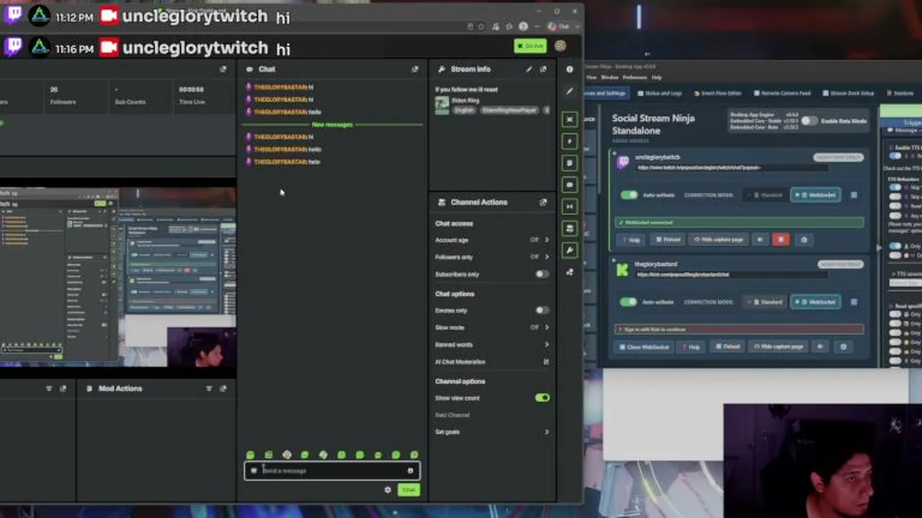Click the red stop button for uncleglorytwitch source
The height and width of the screenshot is (518, 922).
point(781,240)
